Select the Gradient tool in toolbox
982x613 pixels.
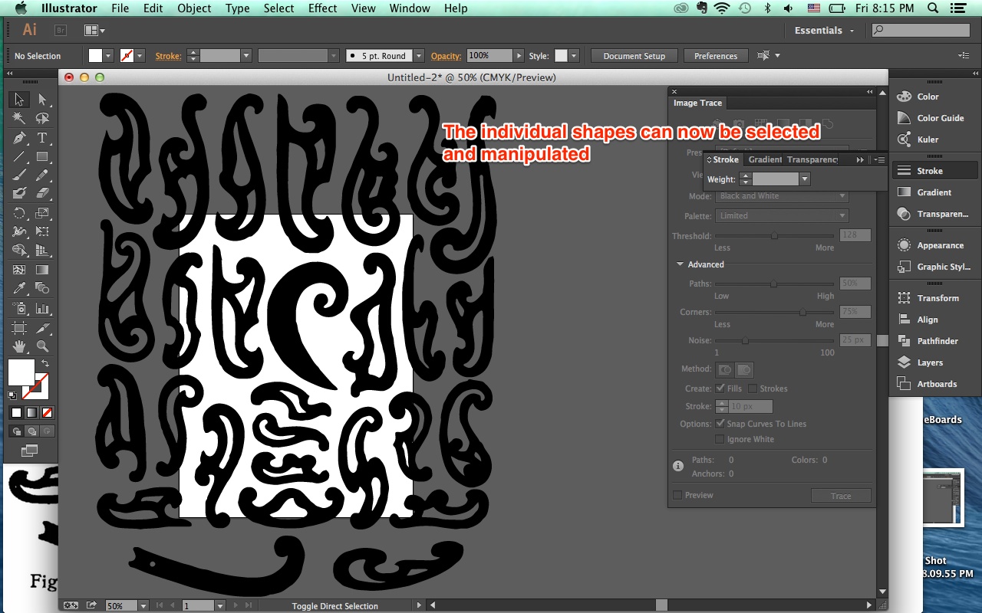42,270
